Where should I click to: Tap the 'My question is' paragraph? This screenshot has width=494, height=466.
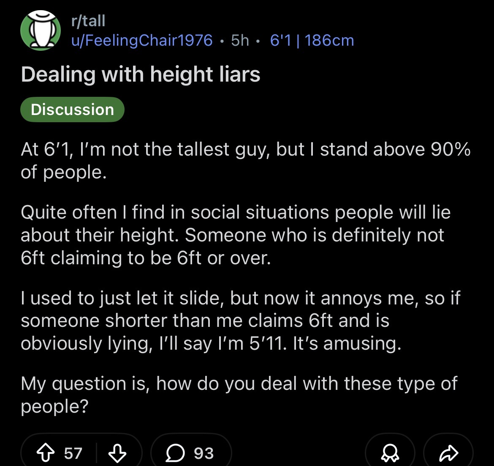[239, 395]
